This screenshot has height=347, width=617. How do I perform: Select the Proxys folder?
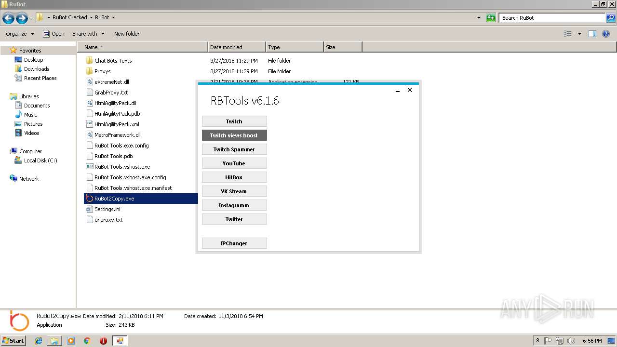click(102, 71)
